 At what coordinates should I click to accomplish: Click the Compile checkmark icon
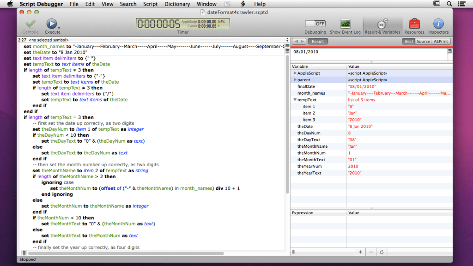[x=30, y=24]
